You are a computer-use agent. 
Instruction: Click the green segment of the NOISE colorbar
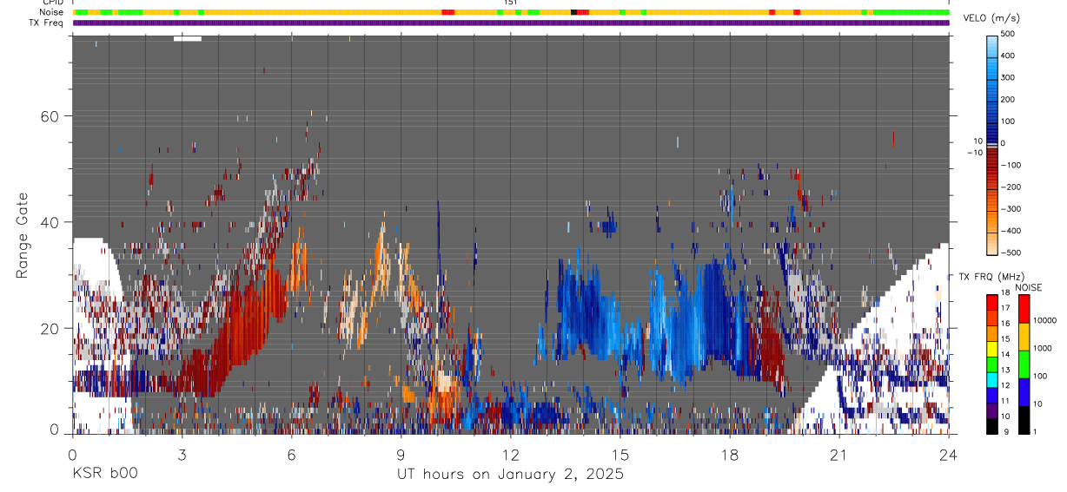(1024, 364)
